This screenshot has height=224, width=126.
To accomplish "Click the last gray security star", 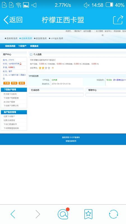I will (49, 68).
